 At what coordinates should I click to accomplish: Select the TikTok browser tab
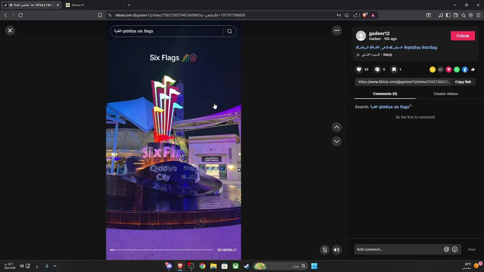(x=30, y=5)
